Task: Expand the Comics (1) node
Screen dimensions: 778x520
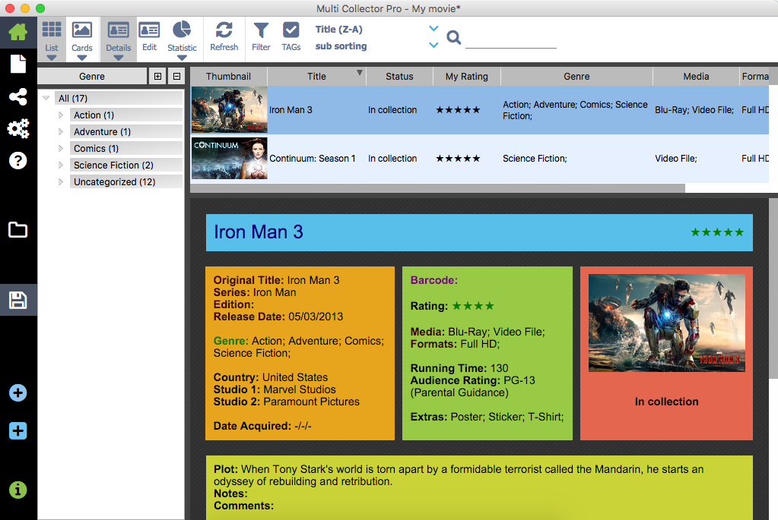Action: pos(61,149)
